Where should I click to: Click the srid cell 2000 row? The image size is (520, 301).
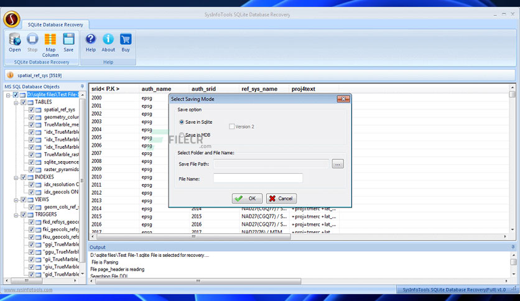click(96, 98)
